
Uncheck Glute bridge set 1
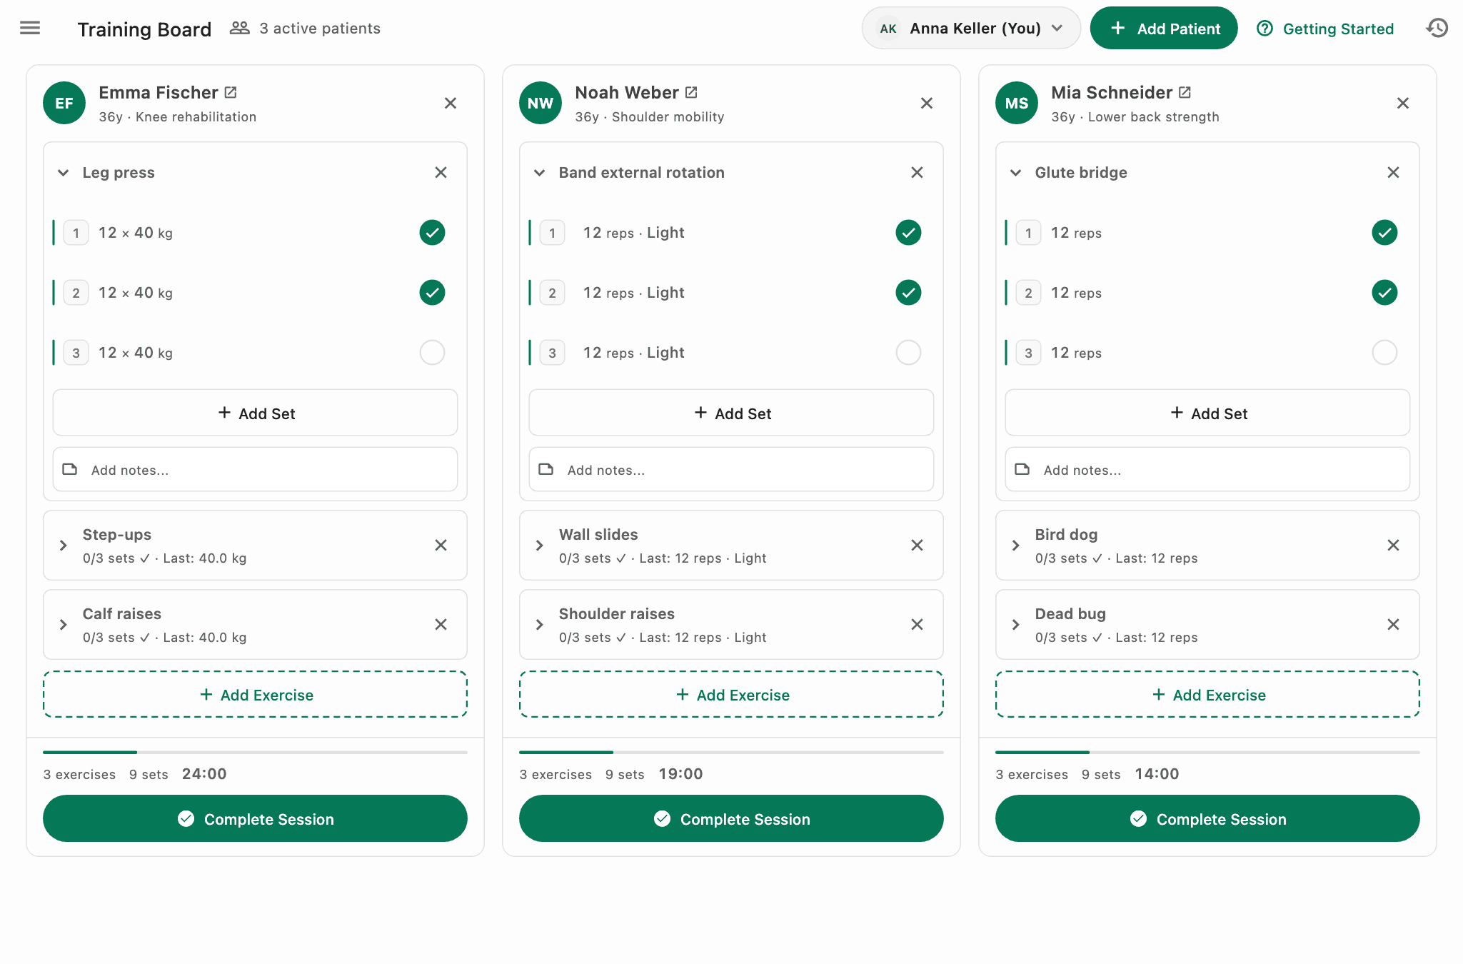tap(1384, 232)
